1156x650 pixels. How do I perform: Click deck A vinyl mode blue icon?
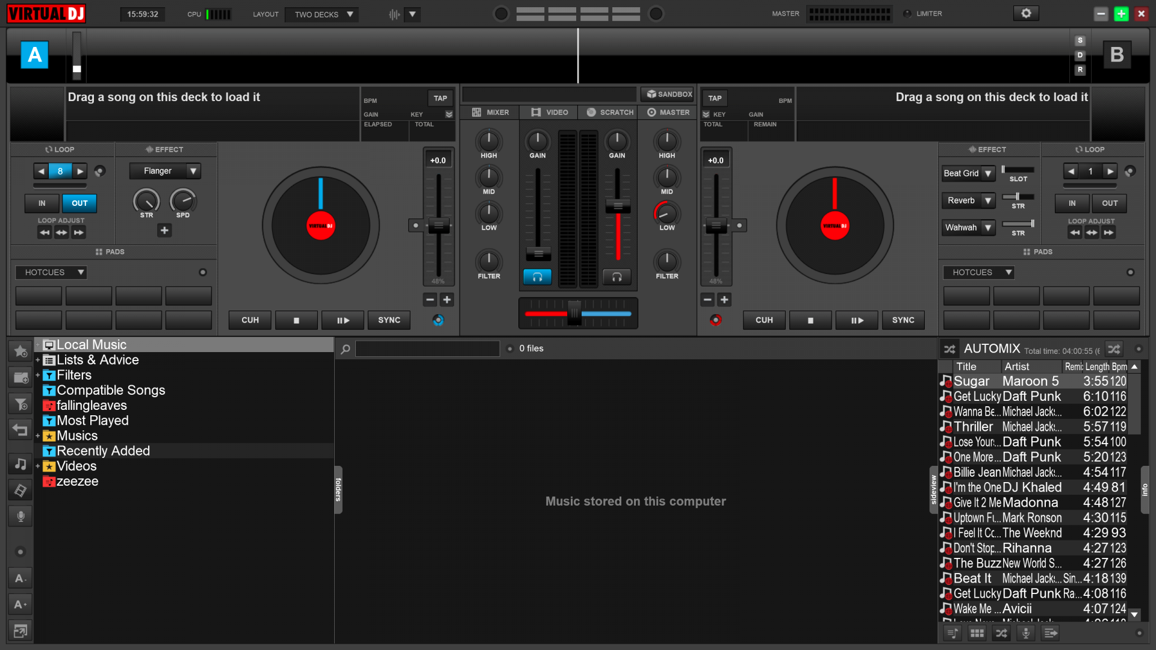[438, 320]
